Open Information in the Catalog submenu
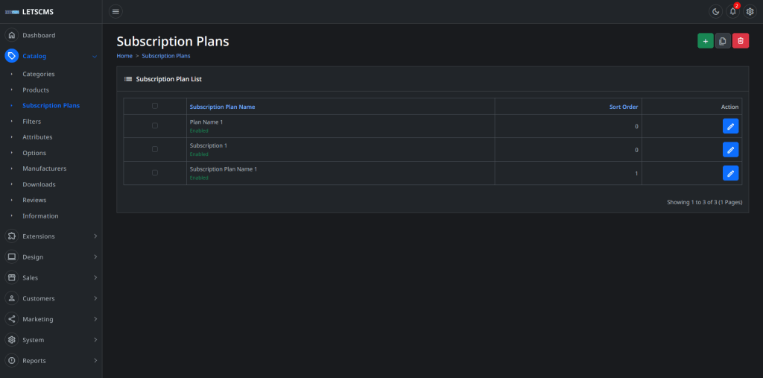 click(40, 215)
